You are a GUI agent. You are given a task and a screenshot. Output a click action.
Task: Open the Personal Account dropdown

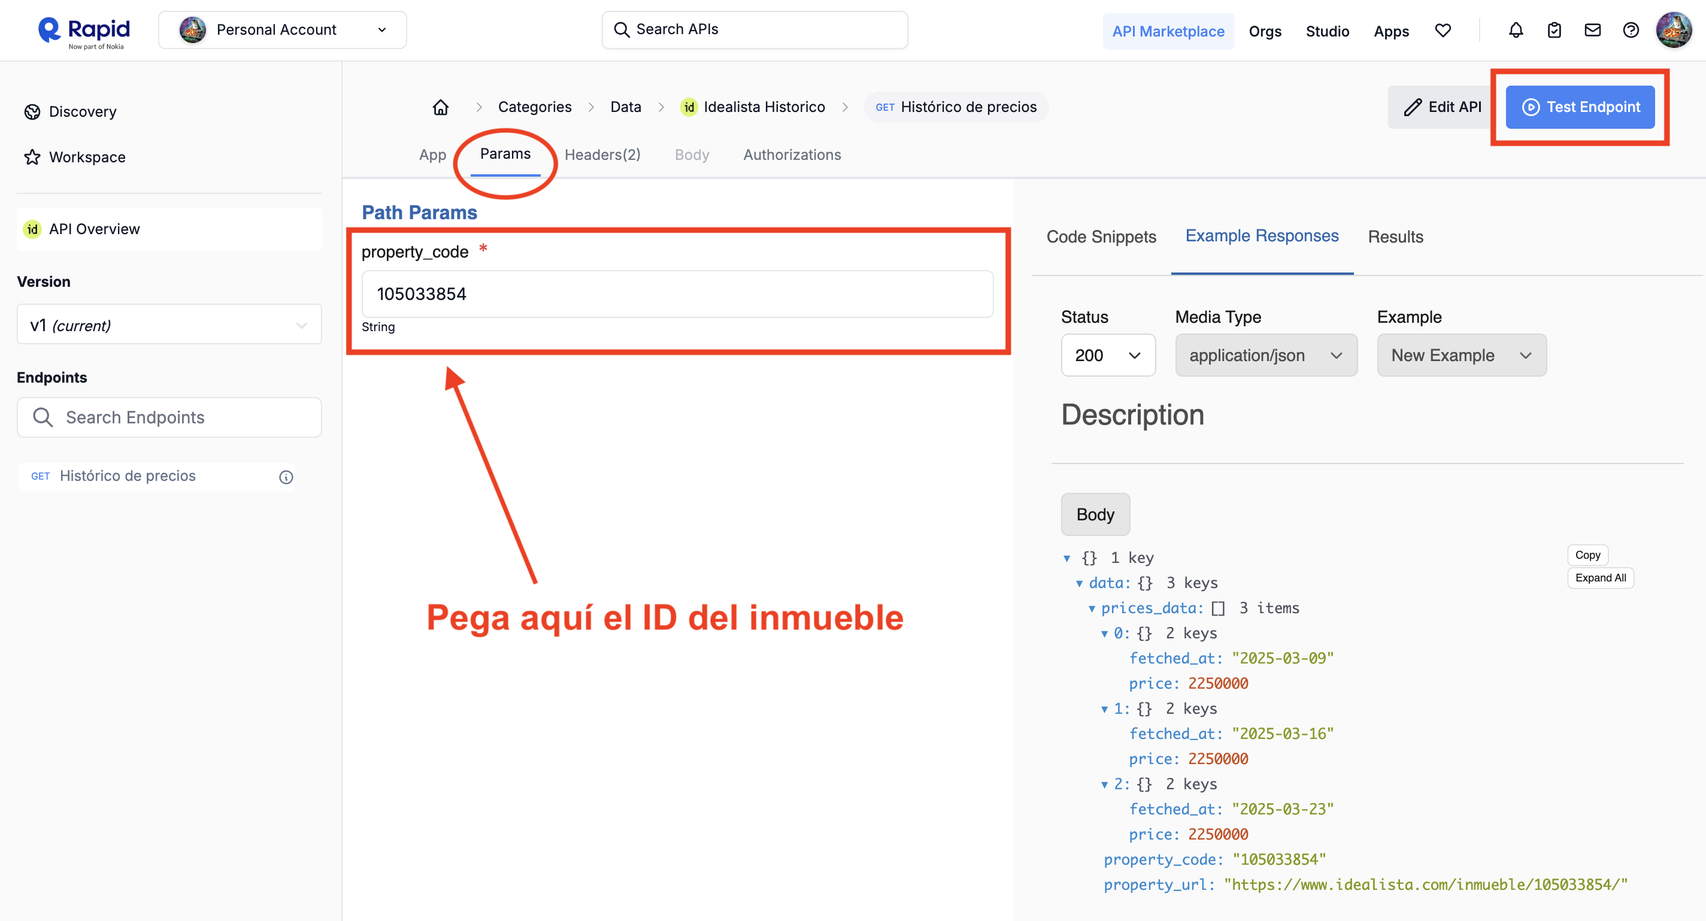[282, 30]
